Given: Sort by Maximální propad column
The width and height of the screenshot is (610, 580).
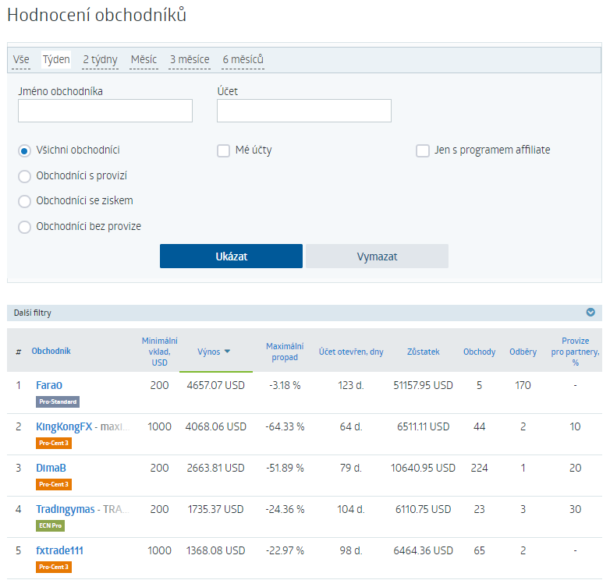Looking at the screenshot, I should pos(285,352).
